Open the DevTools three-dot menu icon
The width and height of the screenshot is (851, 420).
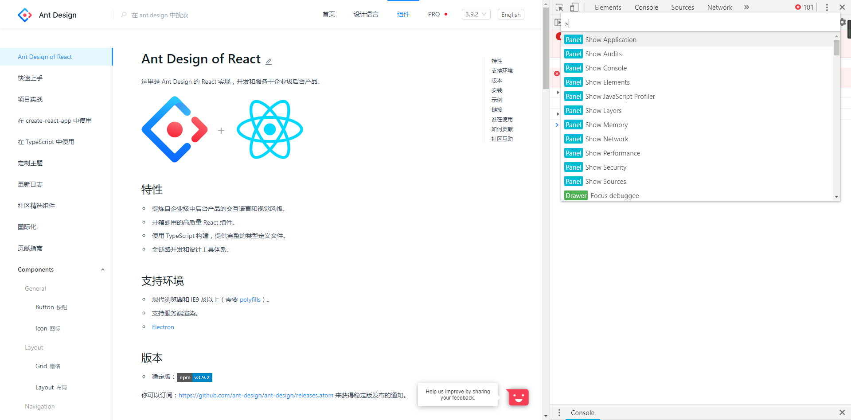827,7
